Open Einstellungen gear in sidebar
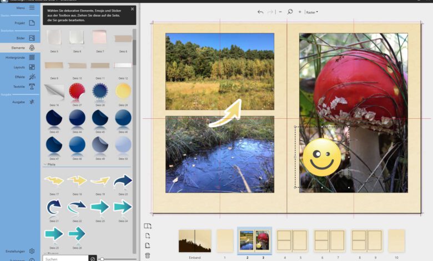This screenshot has width=433, height=261. point(32,251)
